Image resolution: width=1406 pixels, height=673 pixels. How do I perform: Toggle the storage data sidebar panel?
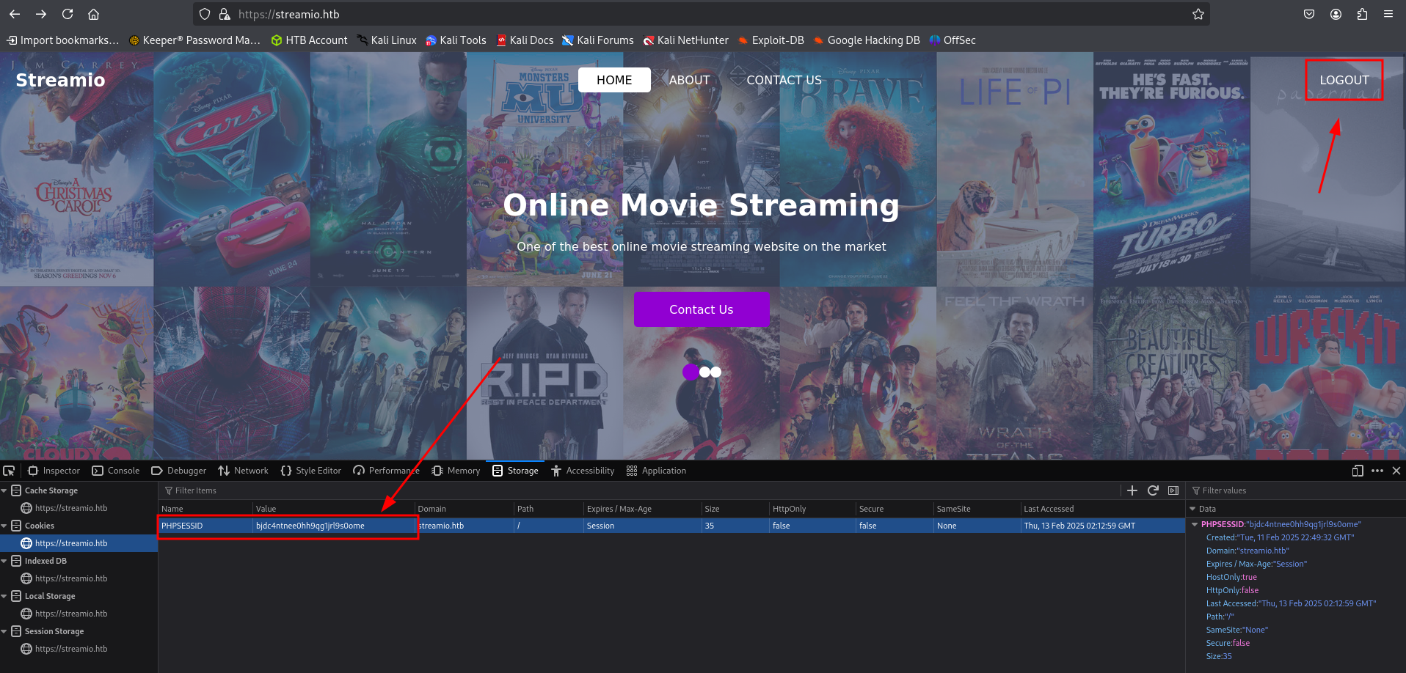tap(1173, 490)
